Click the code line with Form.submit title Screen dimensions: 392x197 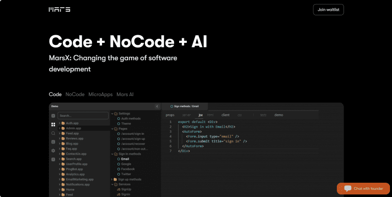coord(216,141)
